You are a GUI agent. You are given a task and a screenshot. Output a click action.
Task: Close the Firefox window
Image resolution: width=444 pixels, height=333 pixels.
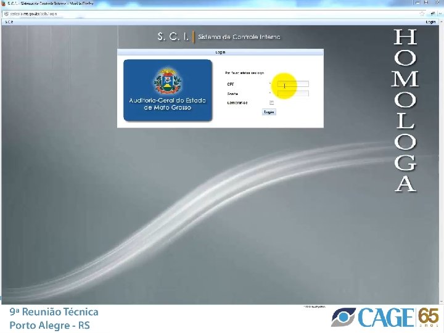pos(436,2)
